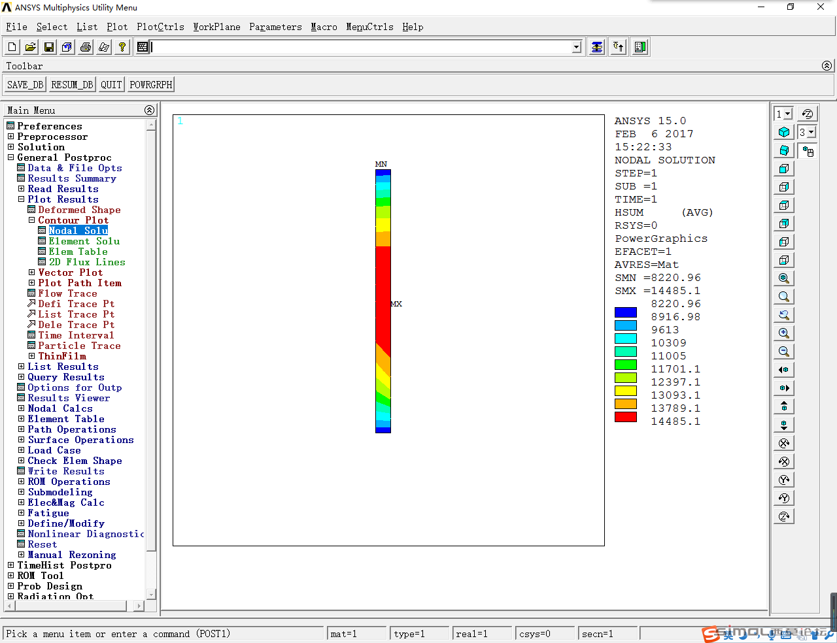837x643 pixels.
Task: Open the WorkPlane menu
Action: [216, 27]
